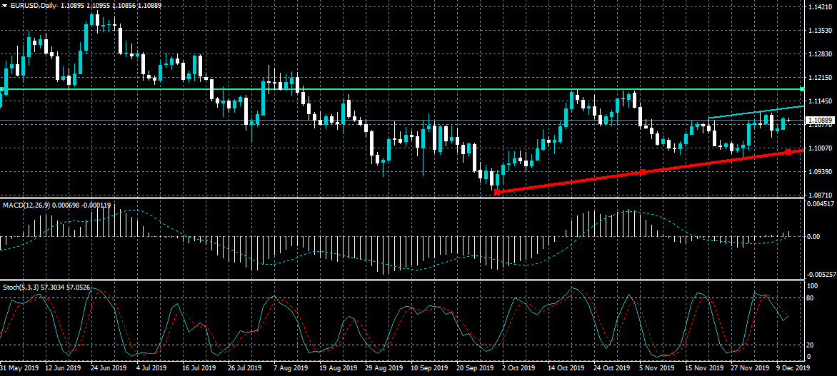Select the cyan upper trendline
Screen dimensions: 837x376
tap(756, 112)
